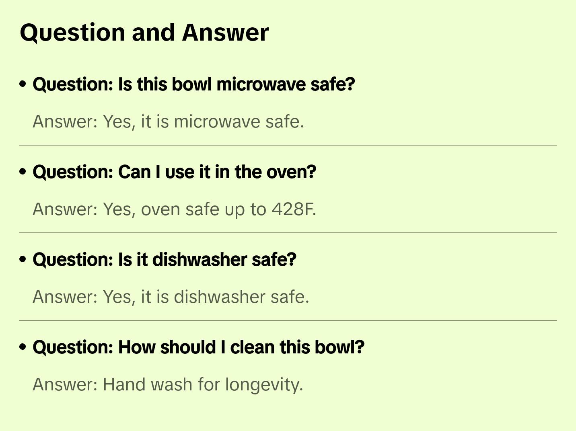Select the microwave safe question

tap(194, 84)
